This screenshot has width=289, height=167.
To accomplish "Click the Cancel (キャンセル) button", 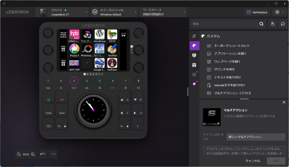I will [253, 161].
